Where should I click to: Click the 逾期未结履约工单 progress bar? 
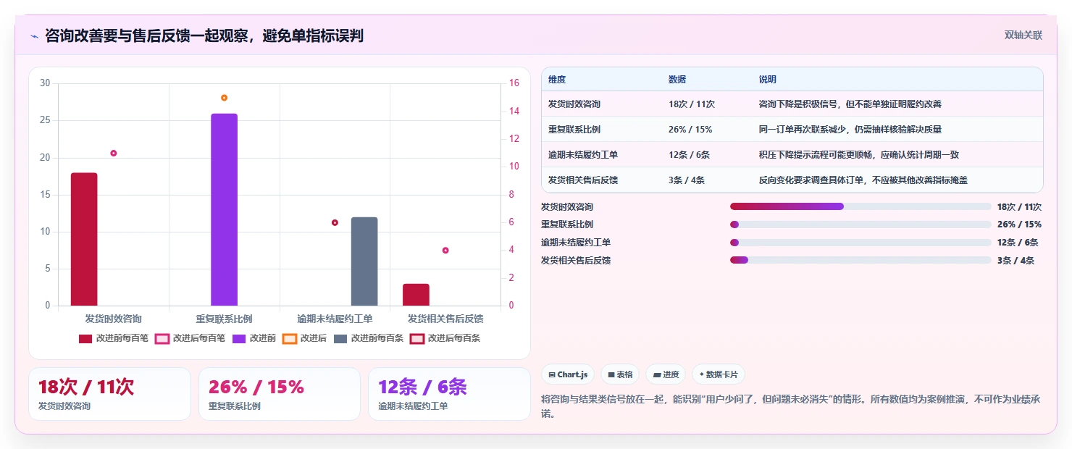(860, 243)
